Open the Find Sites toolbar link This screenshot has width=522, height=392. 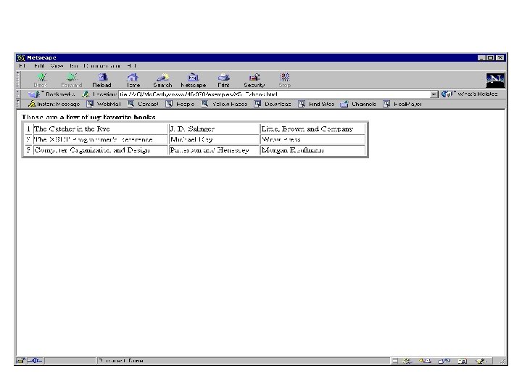coord(316,104)
